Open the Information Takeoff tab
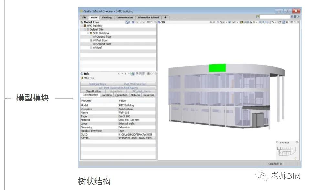Screen dimensions: 311x190 (x=148, y=18)
